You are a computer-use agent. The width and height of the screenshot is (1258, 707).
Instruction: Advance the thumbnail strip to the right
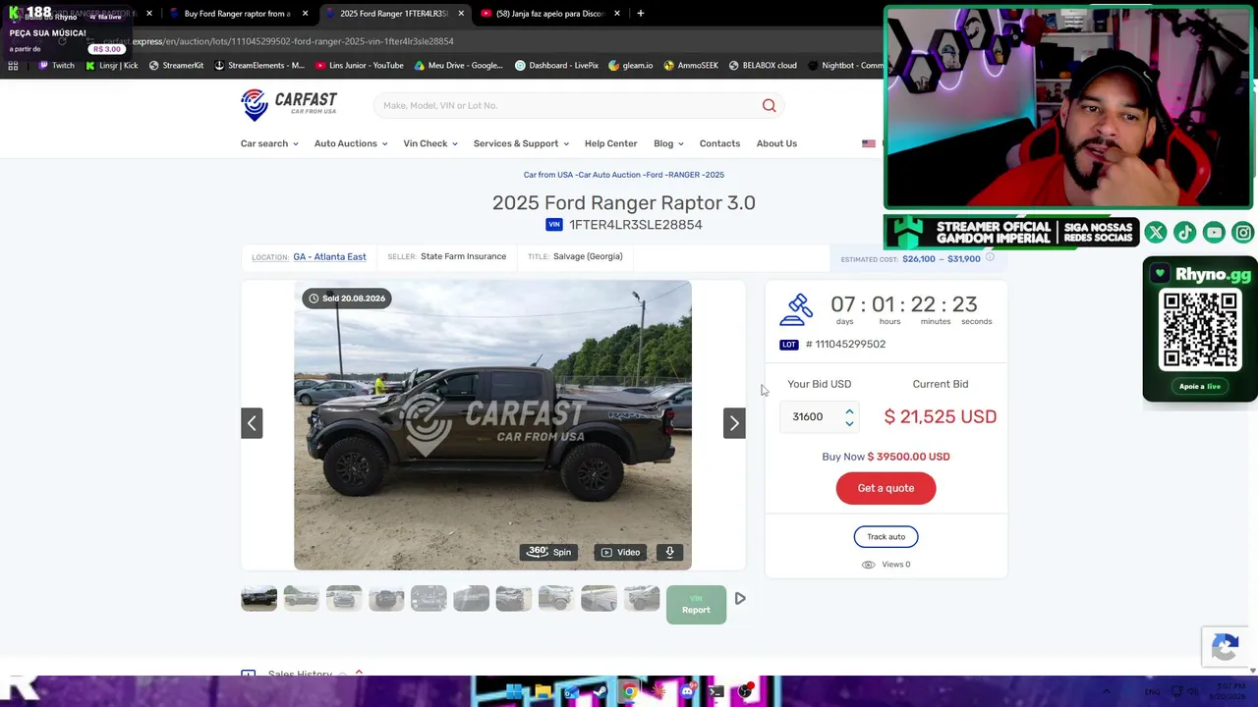740,598
